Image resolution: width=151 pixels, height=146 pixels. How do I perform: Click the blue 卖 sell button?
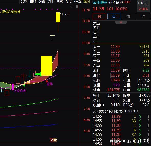tap(114, 16)
